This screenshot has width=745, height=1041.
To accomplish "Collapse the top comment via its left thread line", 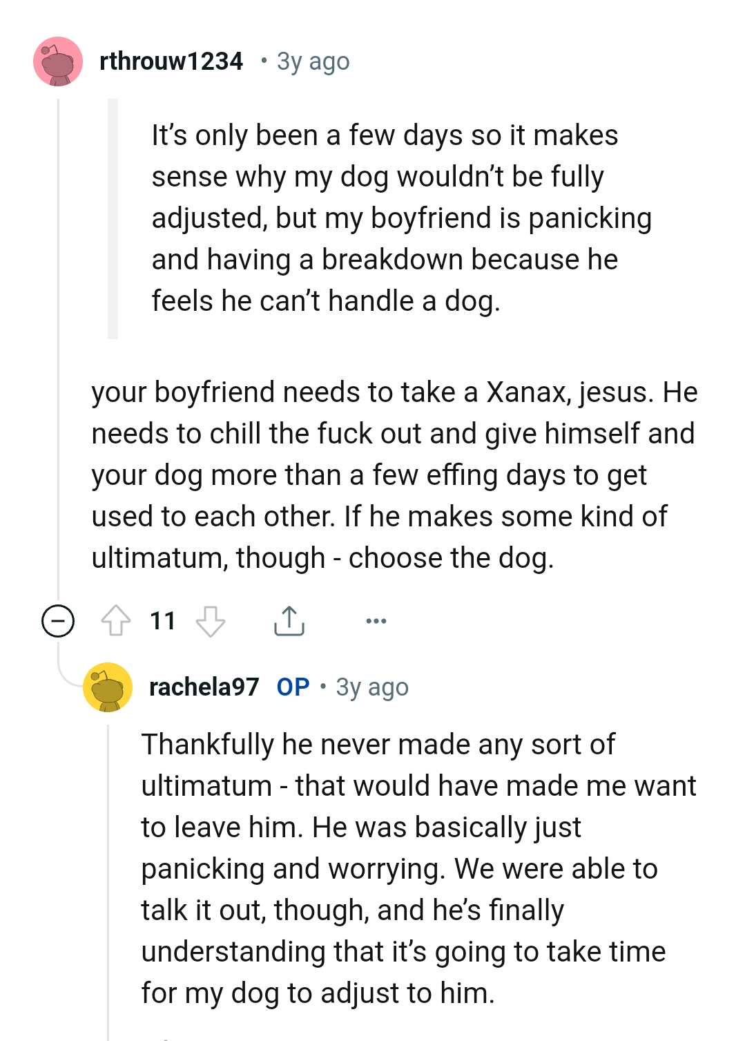I will (x=59, y=345).
